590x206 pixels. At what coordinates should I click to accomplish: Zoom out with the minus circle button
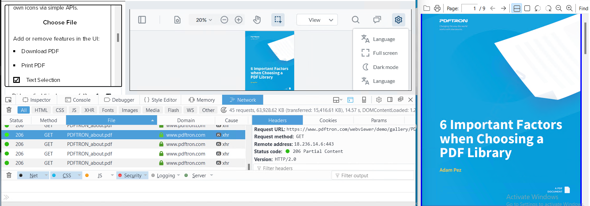point(224,20)
